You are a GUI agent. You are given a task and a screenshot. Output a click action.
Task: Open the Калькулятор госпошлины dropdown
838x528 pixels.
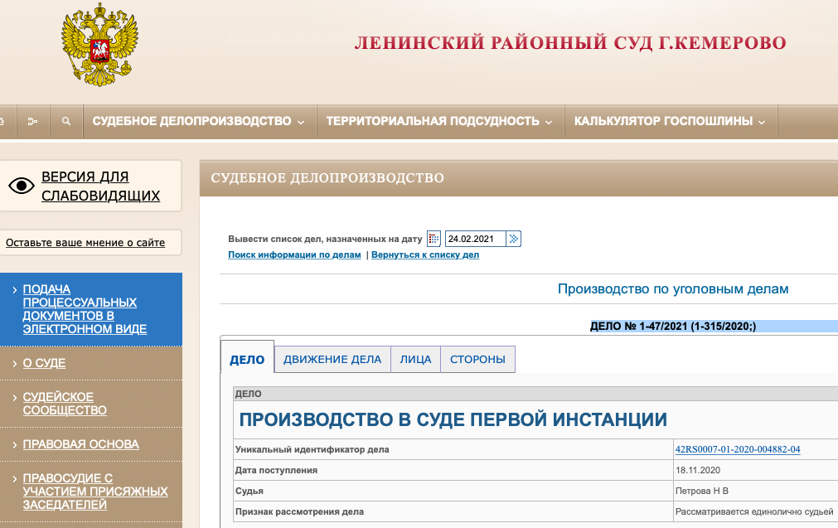pos(670,122)
